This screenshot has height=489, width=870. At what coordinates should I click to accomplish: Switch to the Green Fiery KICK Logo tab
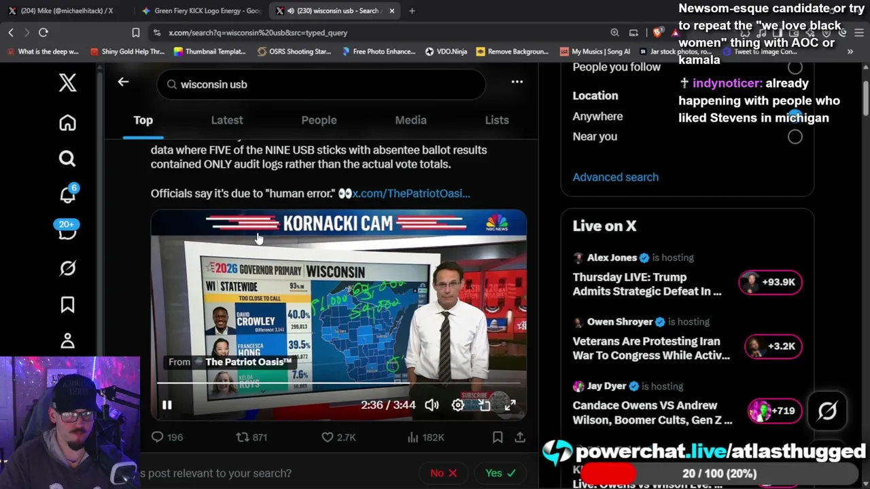click(x=201, y=11)
